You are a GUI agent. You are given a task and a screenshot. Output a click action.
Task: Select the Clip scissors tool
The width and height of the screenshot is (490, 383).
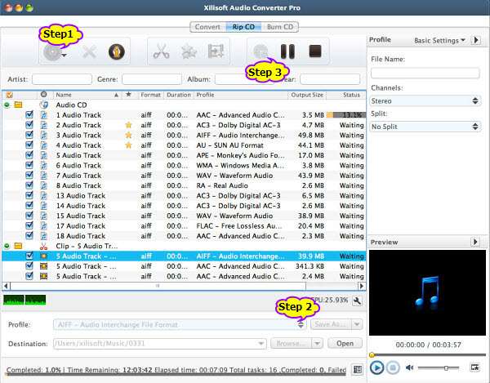161,51
